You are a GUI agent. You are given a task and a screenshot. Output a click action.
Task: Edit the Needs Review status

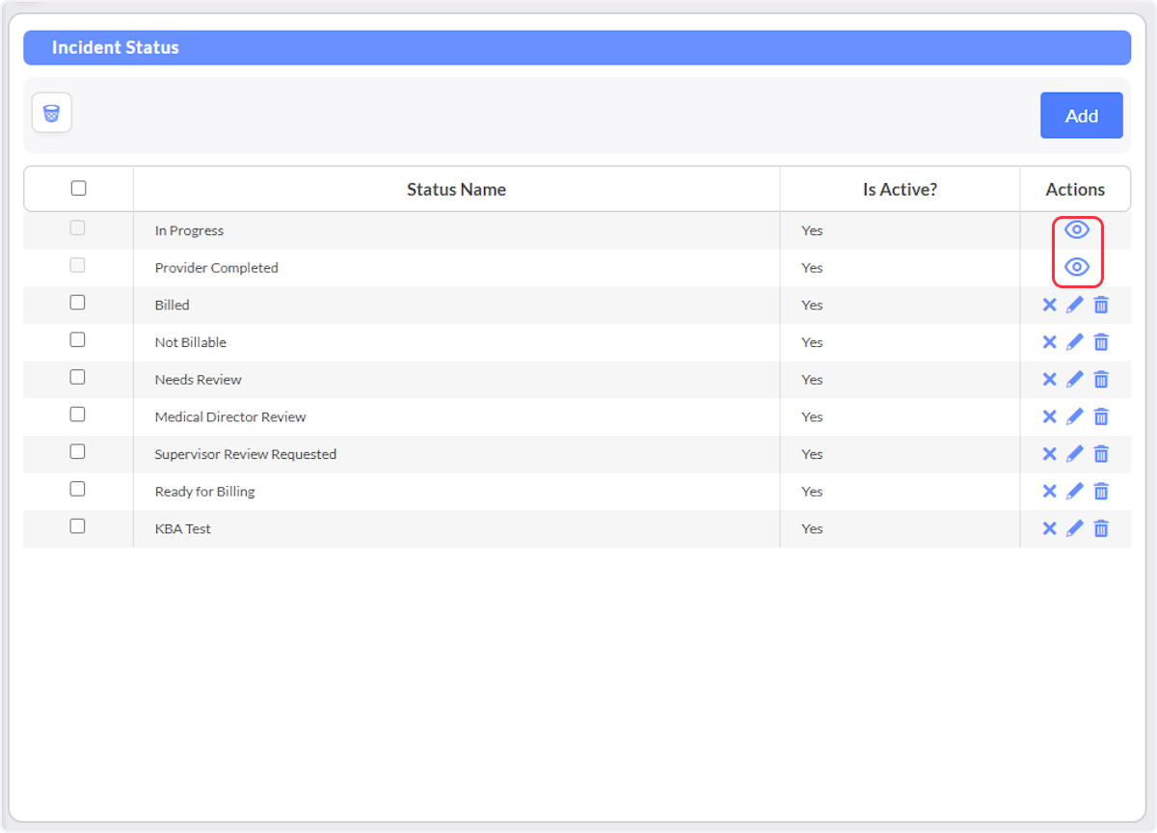[x=1075, y=379]
